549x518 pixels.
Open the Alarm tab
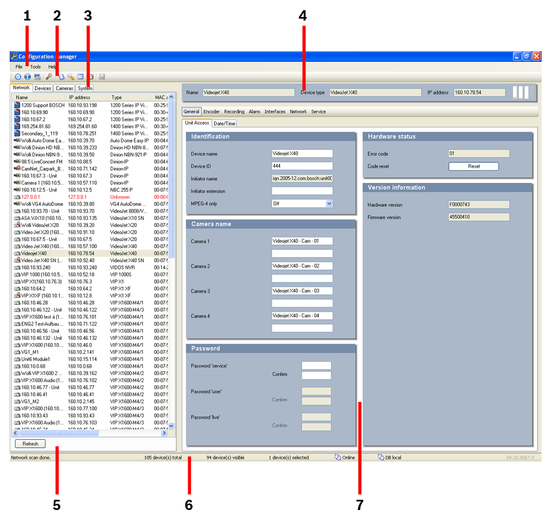pos(254,112)
